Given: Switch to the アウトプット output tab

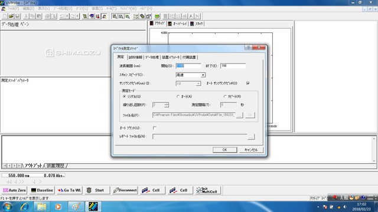Looking at the screenshot, I should 33,165.
